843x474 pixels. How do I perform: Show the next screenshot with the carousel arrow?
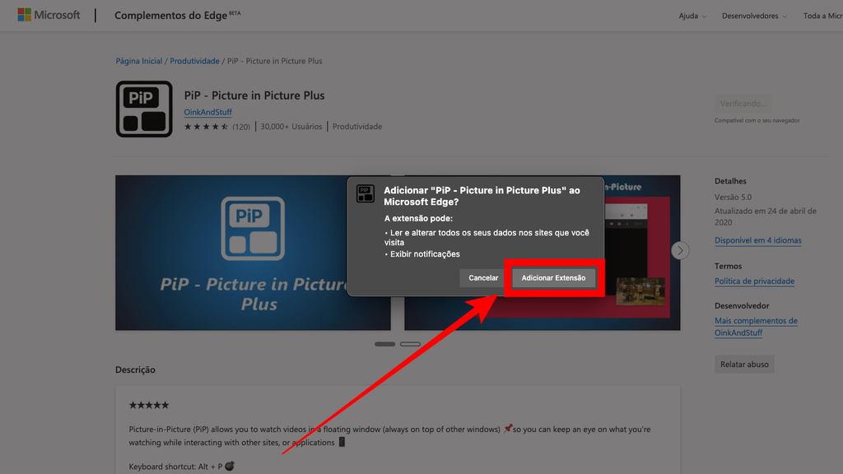pyautogui.click(x=679, y=250)
